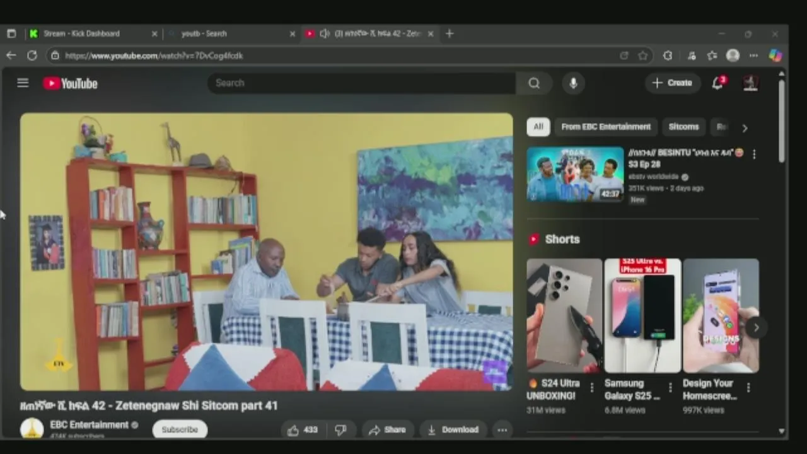Click scrollbar down arrow
This screenshot has height=454, width=807.
[x=782, y=431]
